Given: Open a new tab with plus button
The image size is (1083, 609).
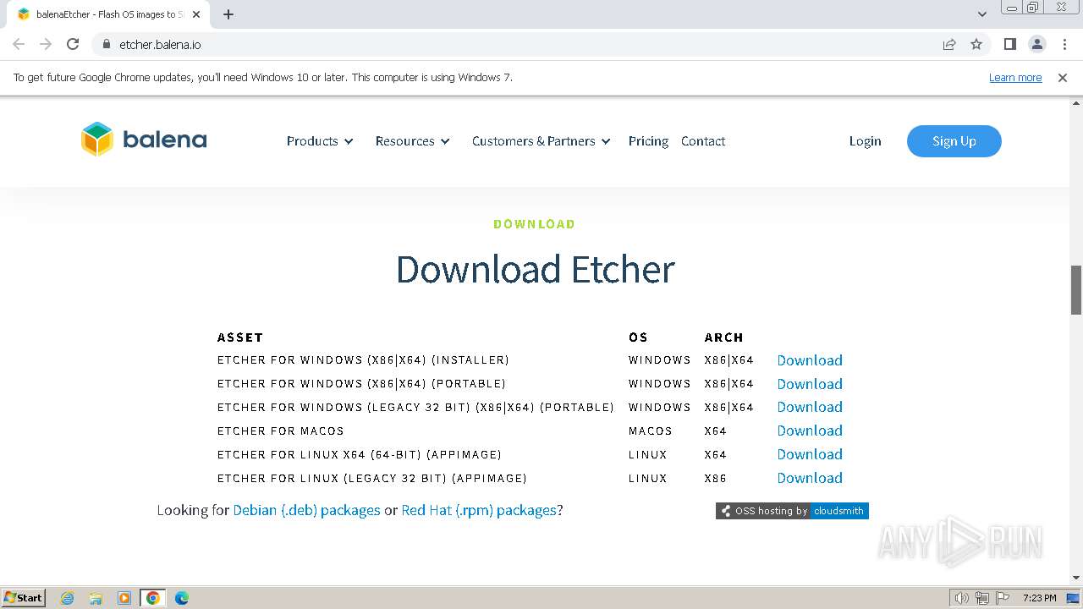Looking at the screenshot, I should [x=228, y=14].
